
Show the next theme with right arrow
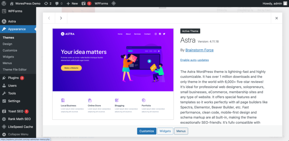[61, 18]
